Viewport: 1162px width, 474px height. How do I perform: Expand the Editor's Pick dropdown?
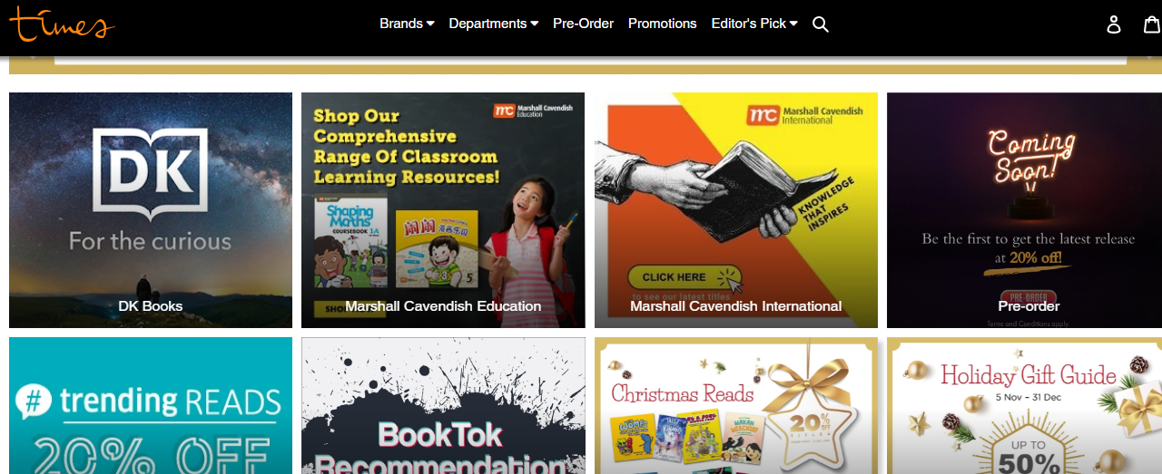click(754, 24)
